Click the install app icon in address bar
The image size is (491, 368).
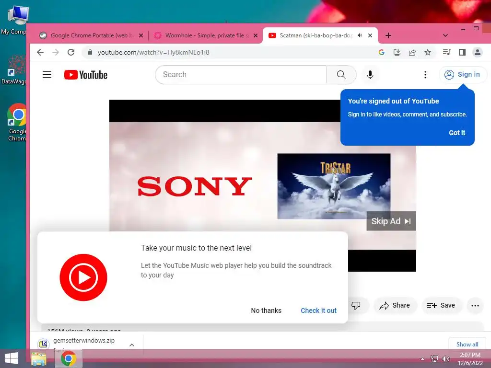click(397, 52)
